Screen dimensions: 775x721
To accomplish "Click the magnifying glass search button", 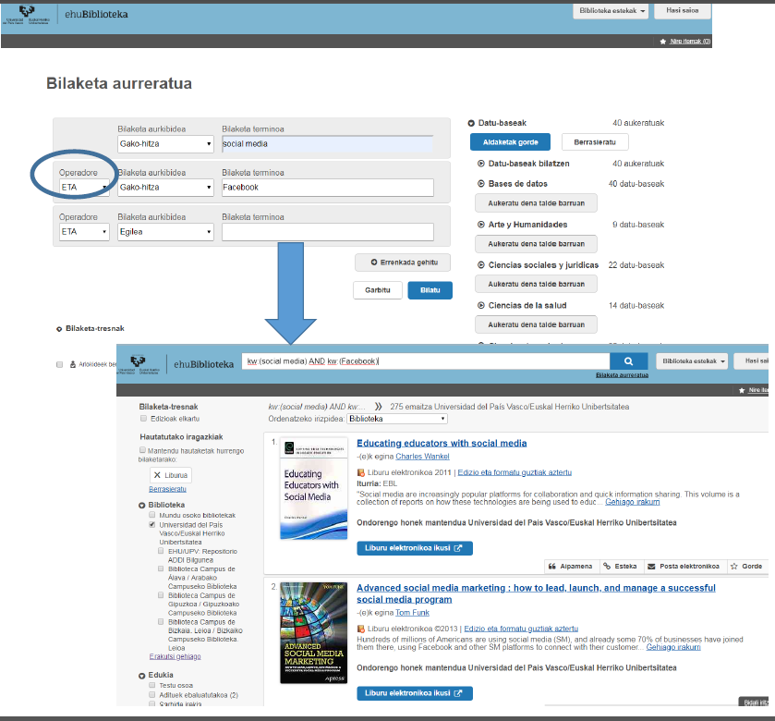I will [628, 361].
